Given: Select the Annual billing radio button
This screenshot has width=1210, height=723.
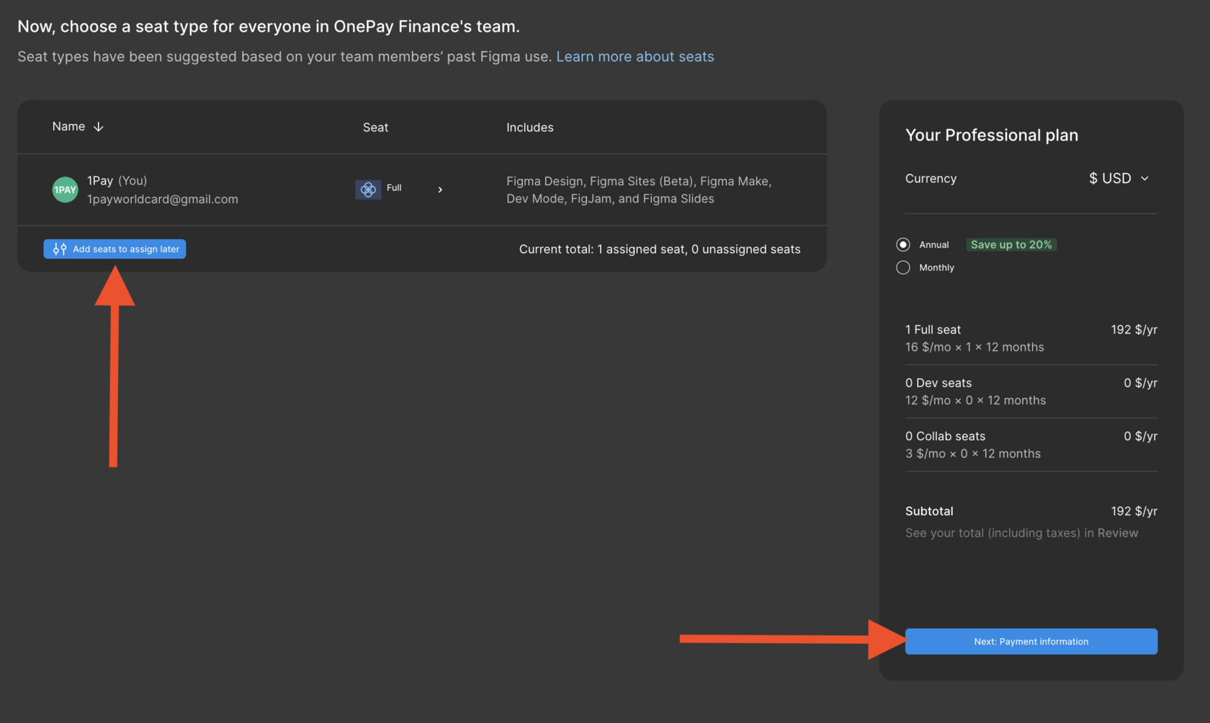Looking at the screenshot, I should point(903,245).
